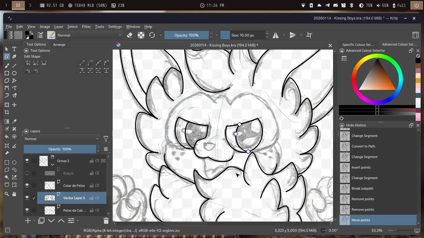Activate the Zoom tool magnifier
Viewport: 424px width, 238px height.
(x=7, y=194)
